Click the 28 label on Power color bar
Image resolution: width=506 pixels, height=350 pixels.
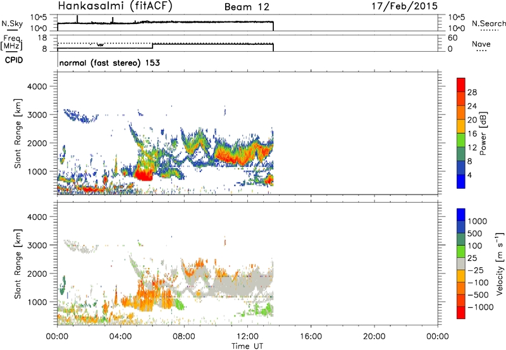click(472, 92)
